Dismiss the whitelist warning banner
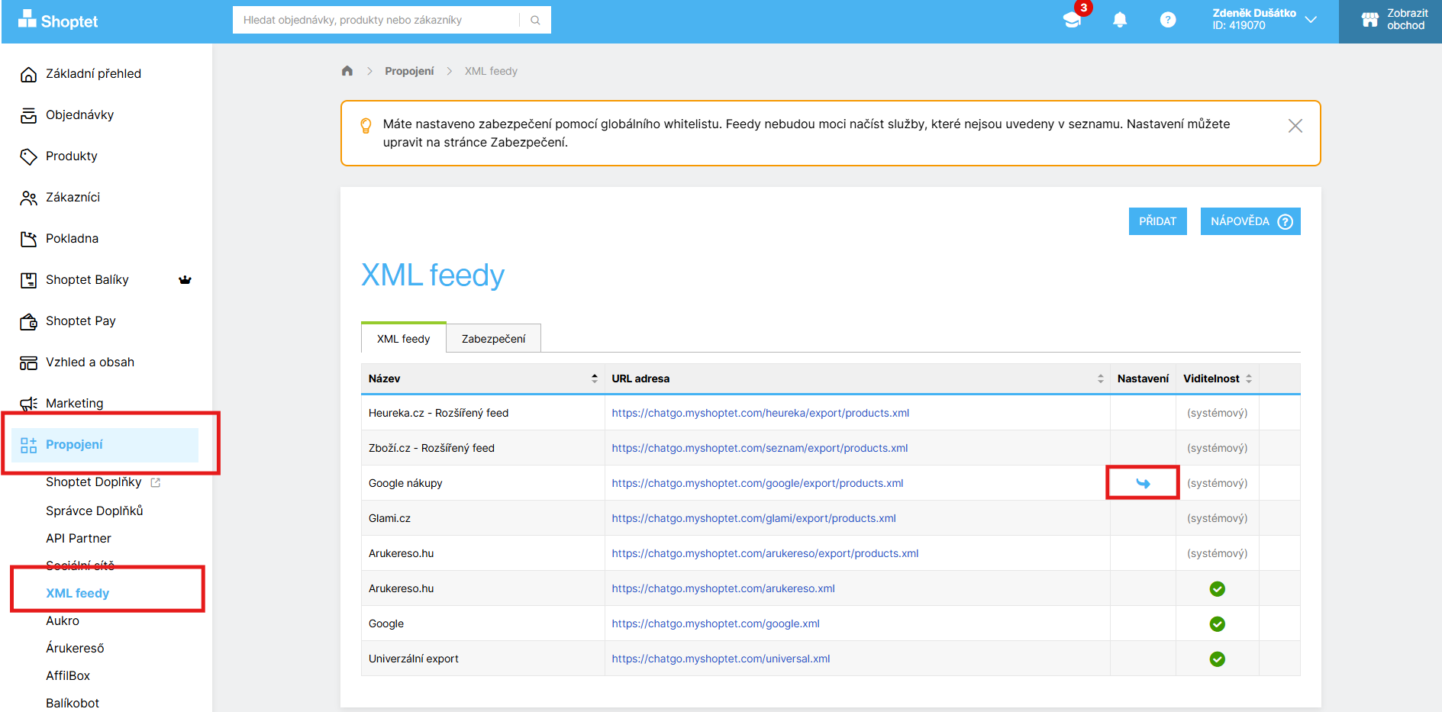The height and width of the screenshot is (712, 1442). [x=1295, y=126]
